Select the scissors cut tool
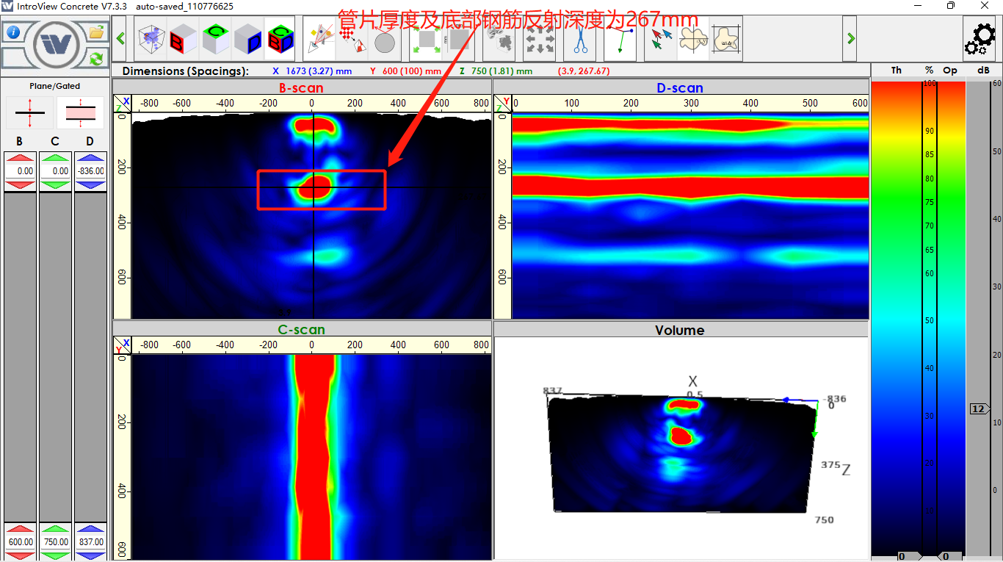 point(580,40)
